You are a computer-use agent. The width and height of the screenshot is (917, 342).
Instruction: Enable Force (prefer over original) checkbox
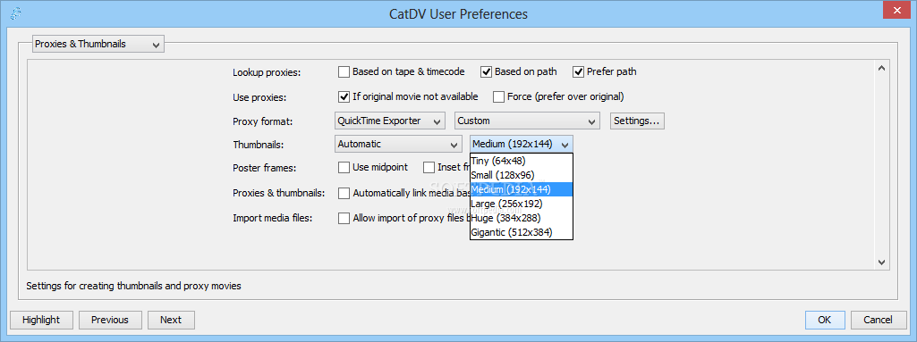pyautogui.click(x=498, y=96)
